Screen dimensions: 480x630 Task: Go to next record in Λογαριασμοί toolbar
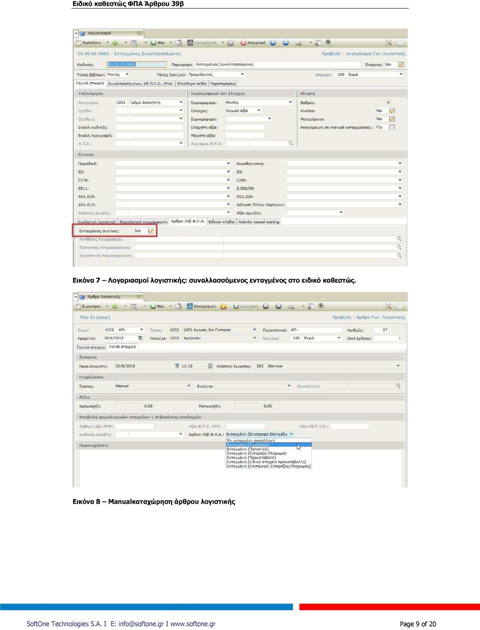click(x=285, y=43)
